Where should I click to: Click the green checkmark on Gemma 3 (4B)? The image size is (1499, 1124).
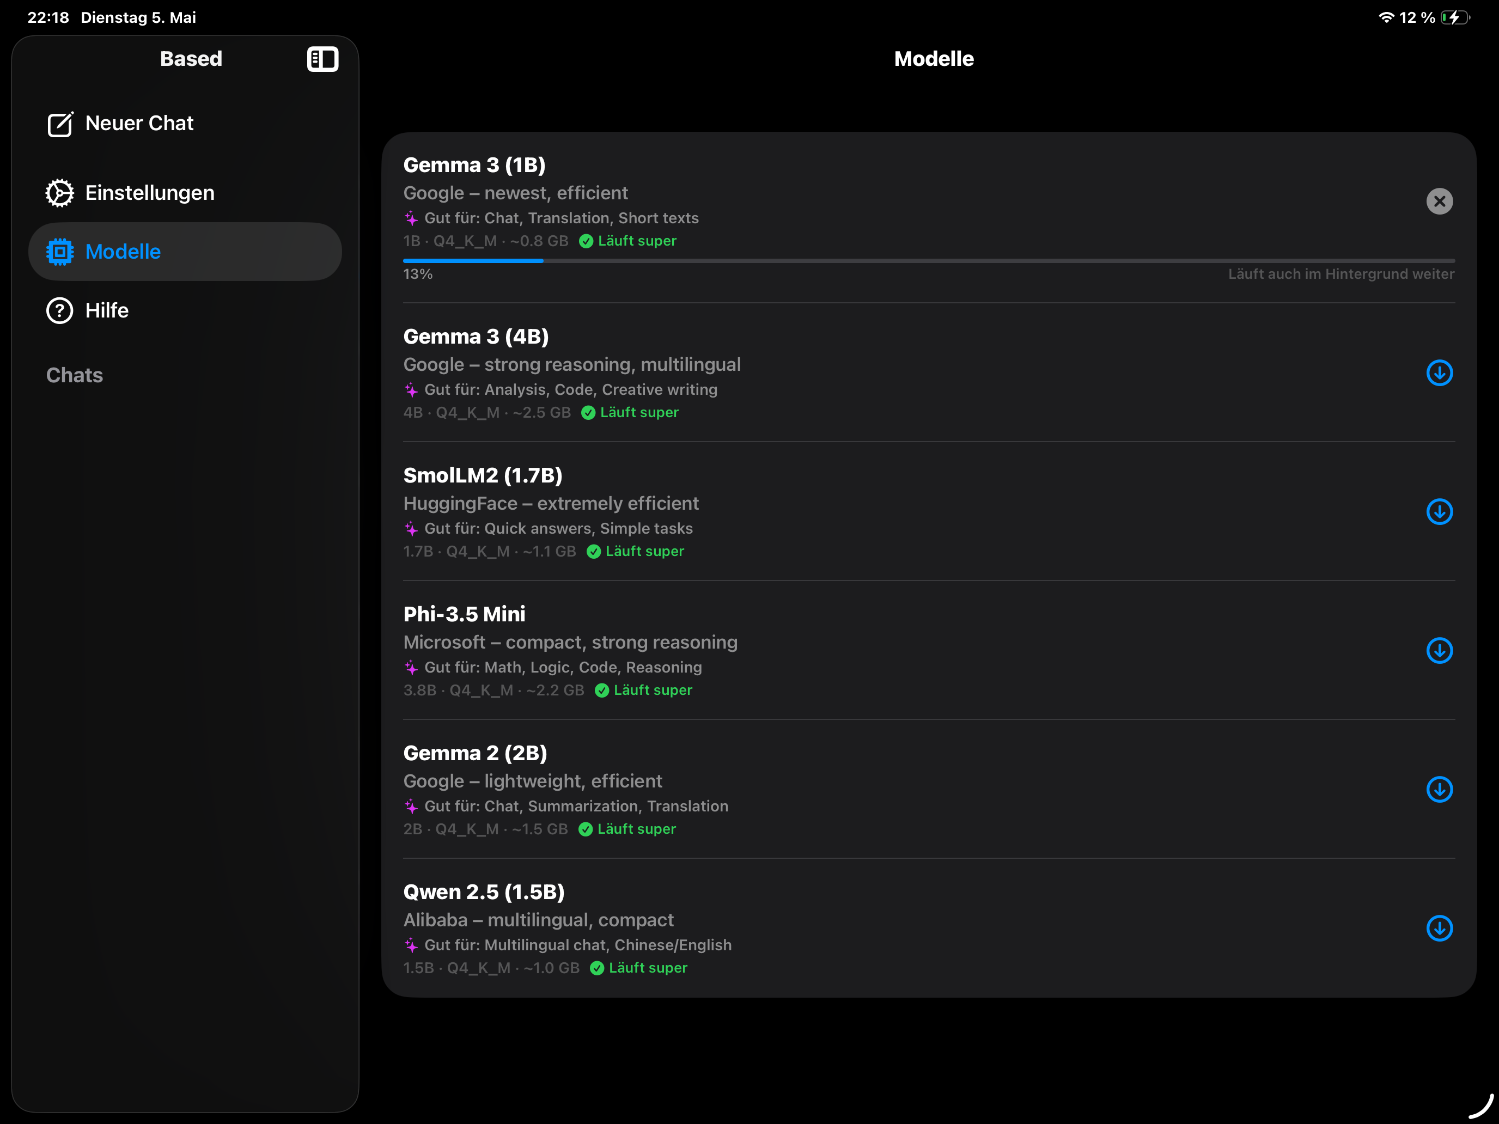pyautogui.click(x=588, y=413)
